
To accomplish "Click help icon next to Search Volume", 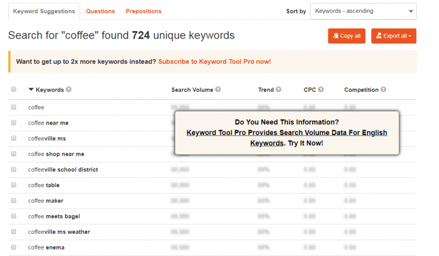I will (218, 89).
